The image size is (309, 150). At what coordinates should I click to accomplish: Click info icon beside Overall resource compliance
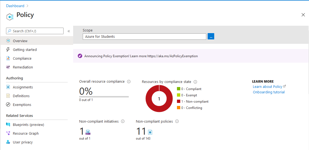point(129,82)
